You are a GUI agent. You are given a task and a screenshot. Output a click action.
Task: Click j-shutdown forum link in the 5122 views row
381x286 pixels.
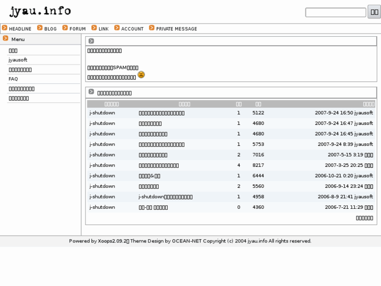(102, 113)
